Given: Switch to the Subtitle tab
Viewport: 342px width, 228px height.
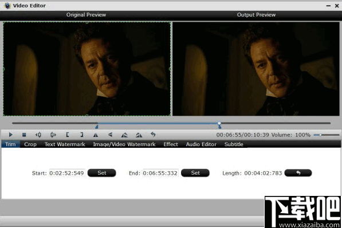Looking at the screenshot, I should click(234, 144).
